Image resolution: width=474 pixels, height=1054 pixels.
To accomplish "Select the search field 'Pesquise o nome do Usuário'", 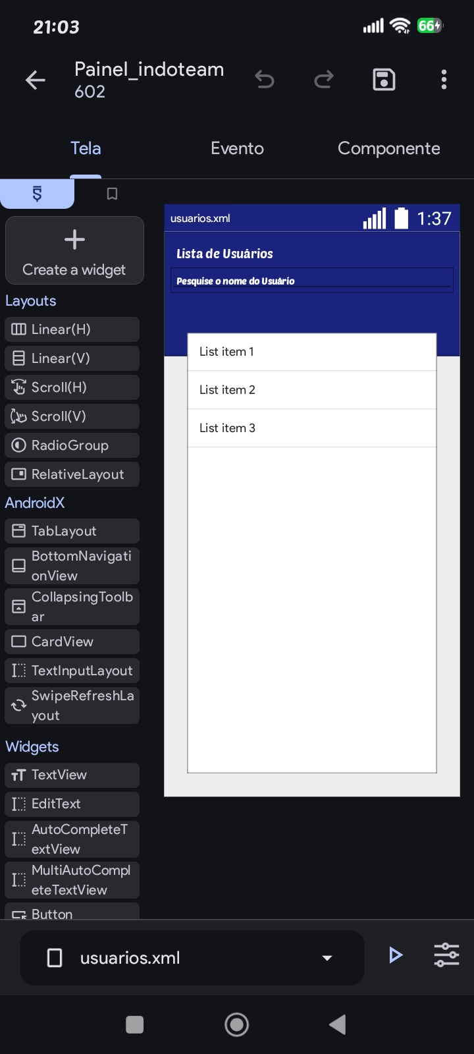I will [x=312, y=281].
